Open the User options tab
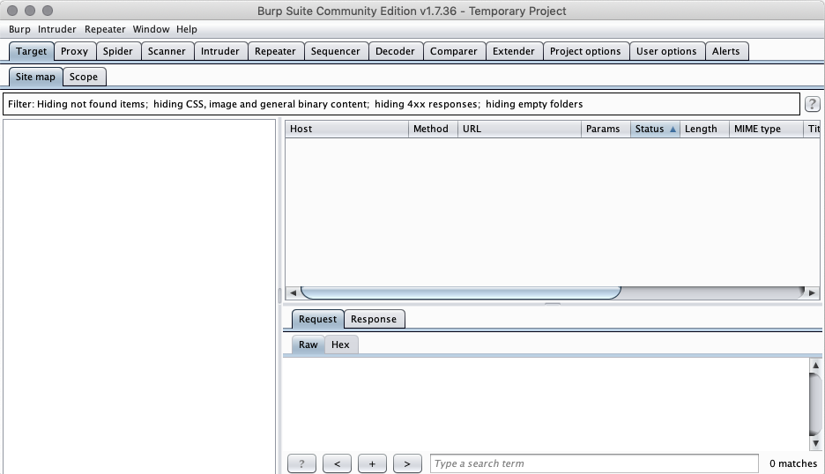The height and width of the screenshot is (474, 825). click(666, 51)
